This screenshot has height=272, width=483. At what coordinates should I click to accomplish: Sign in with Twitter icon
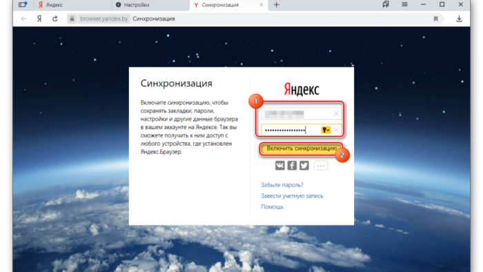[304, 166]
